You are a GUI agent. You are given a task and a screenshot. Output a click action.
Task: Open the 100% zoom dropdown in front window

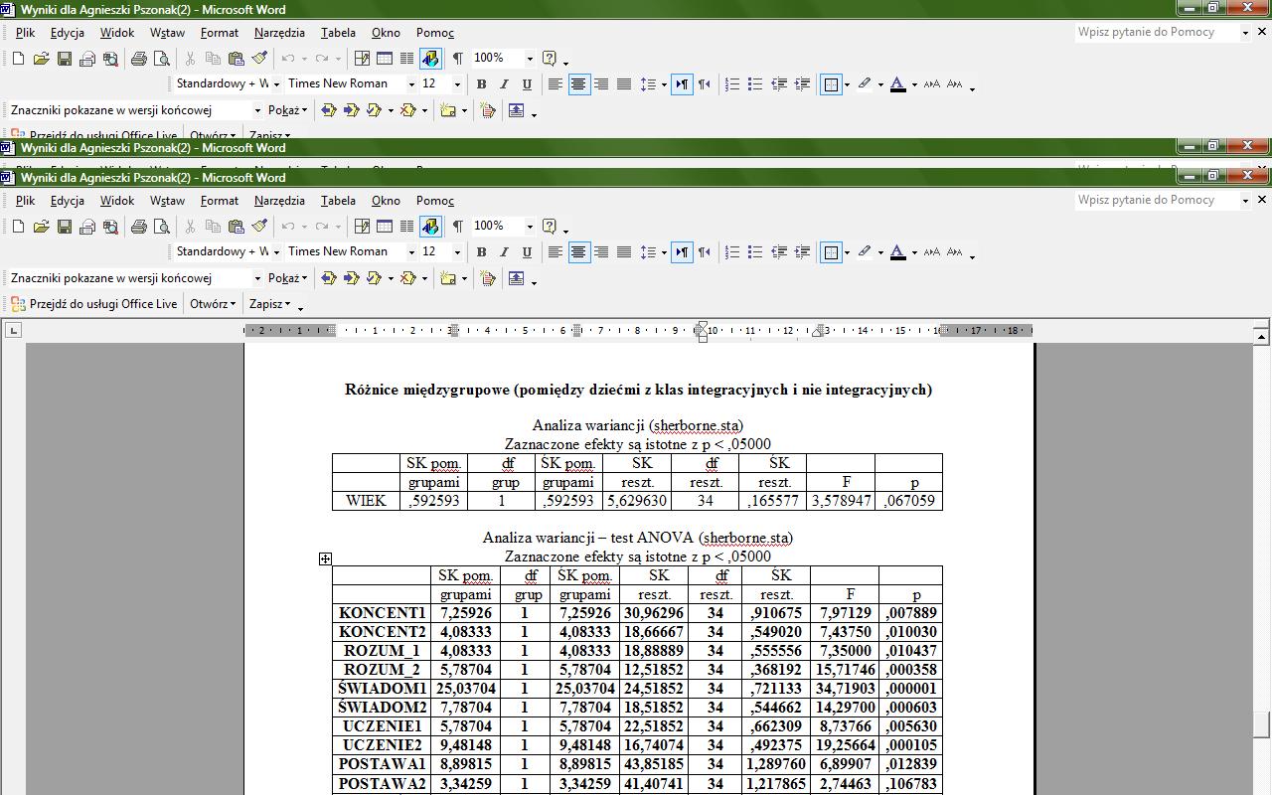[x=530, y=227]
